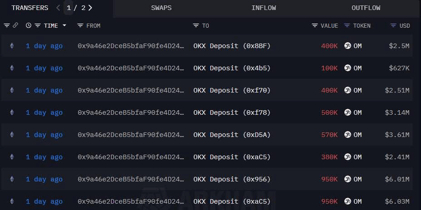Go to the next transfers page

pos(90,8)
